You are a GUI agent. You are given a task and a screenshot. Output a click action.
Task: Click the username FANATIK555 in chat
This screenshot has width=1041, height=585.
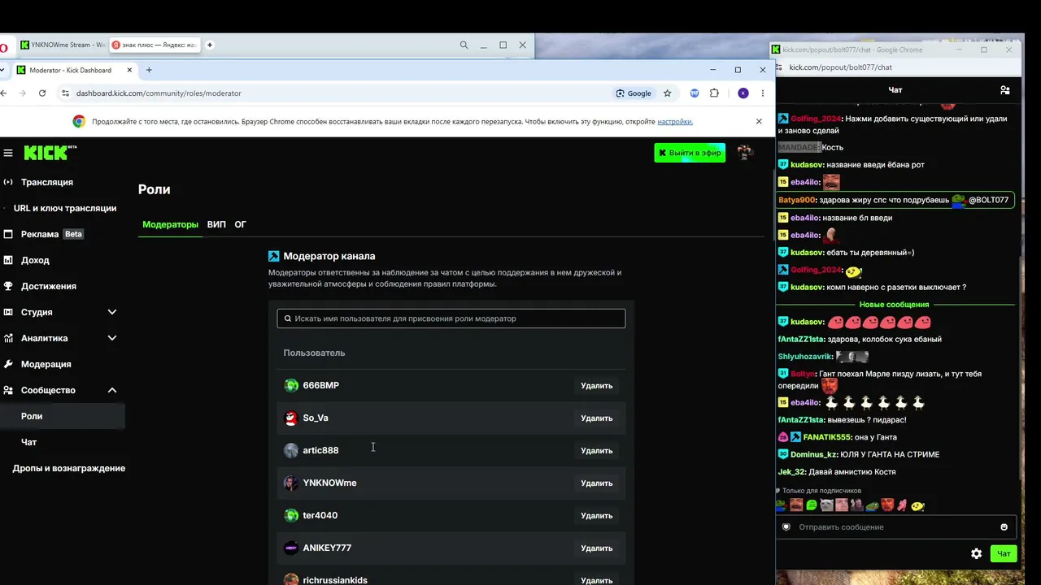coord(828,437)
